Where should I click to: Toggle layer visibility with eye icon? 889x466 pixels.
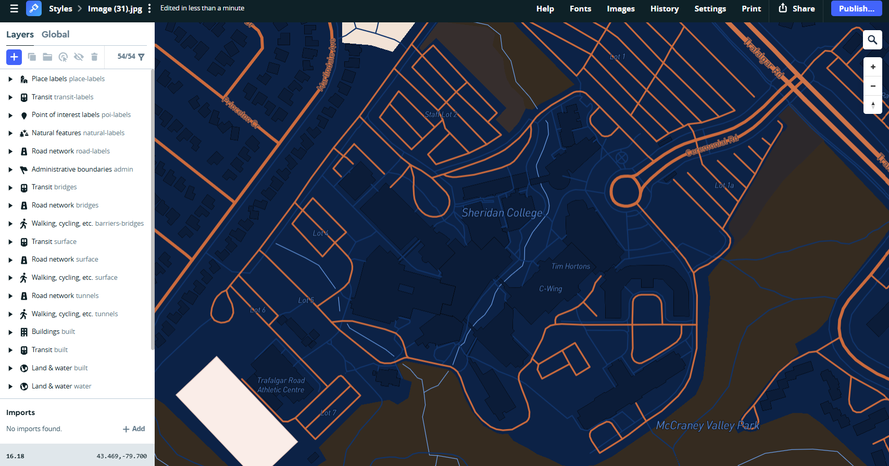79,57
